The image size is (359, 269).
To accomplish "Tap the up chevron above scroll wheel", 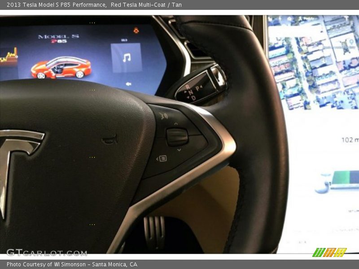I will tap(176, 124).
